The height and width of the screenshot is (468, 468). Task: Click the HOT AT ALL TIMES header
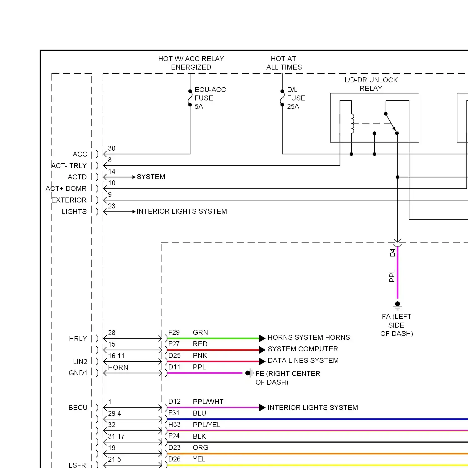click(284, 63)
